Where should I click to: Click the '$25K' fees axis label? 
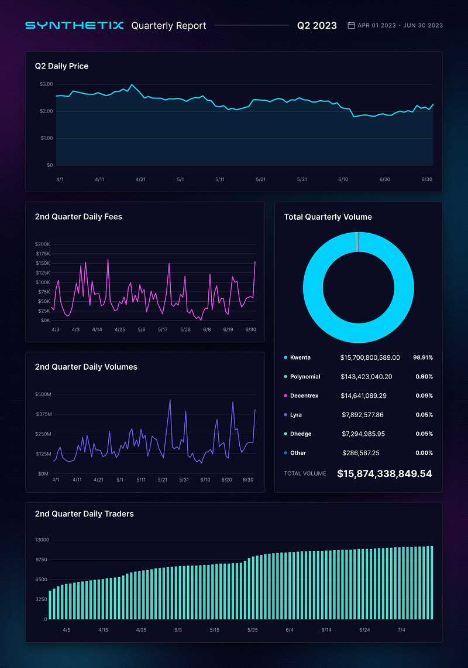(x=44, y=311)
